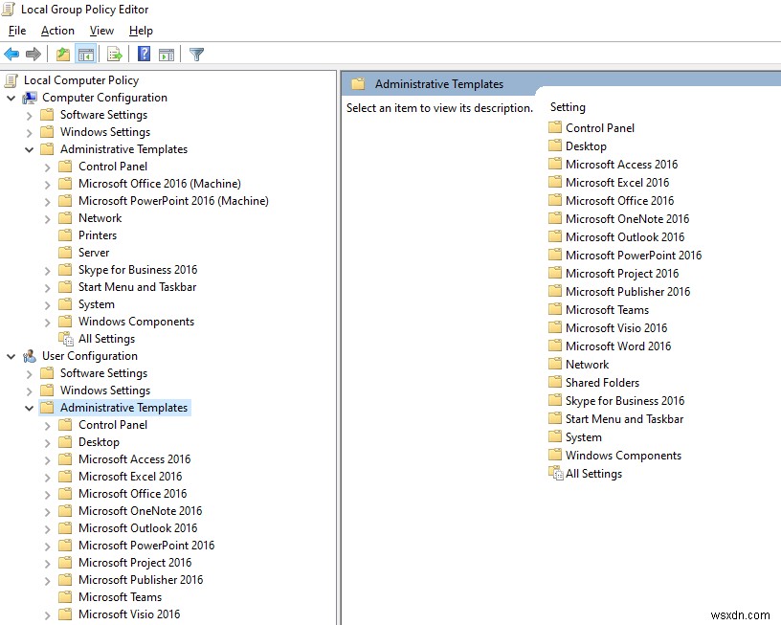Click the Export List toolbar icon
The image size is (781, 625).
115,54
